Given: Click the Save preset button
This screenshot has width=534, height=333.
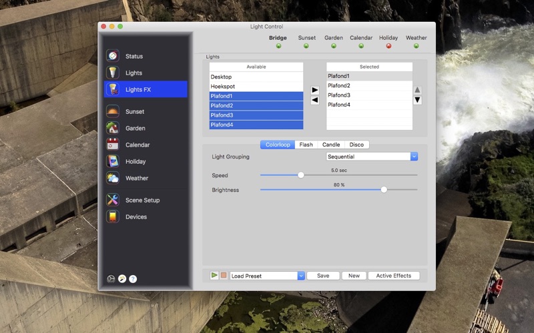Looking at the screenshot, I should coord(323,276).
